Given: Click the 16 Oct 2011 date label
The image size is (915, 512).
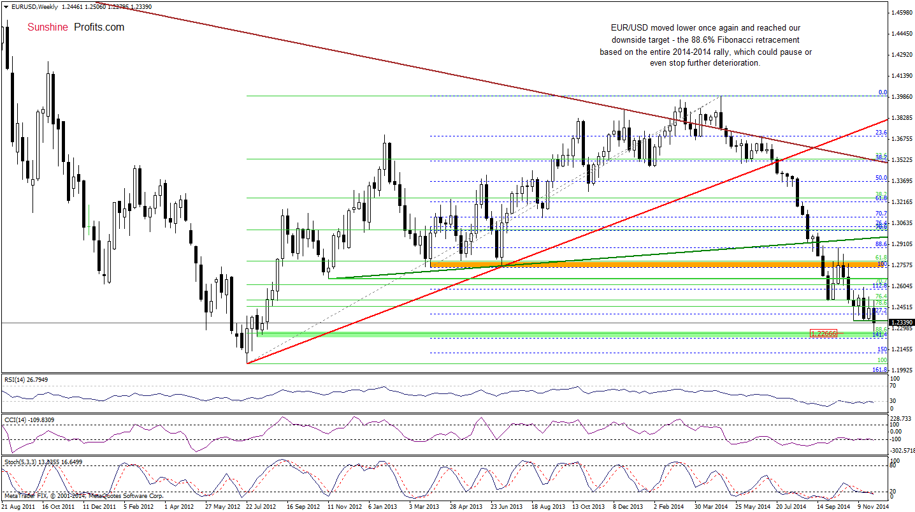Looking at the screenshot, I should [59, 506].
